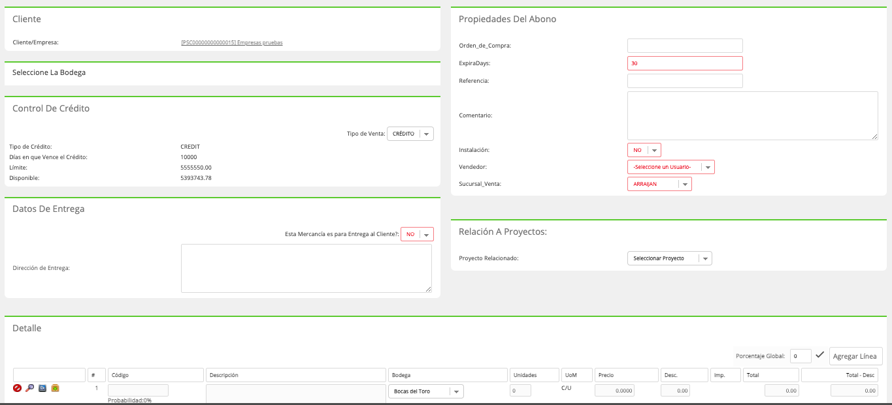Click the credit days value 10000
The height and width of the screenshot is (405, 892).
tap(188, 157)
